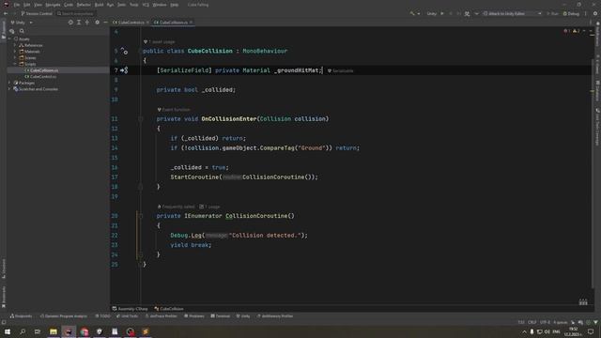Open the Build menu
Viewport: 601px width, 338px height.
[x=99, y=5]
